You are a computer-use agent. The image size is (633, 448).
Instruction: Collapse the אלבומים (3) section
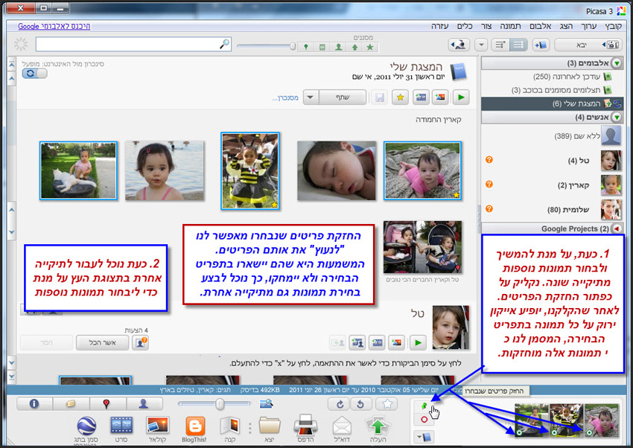[617, 63]
